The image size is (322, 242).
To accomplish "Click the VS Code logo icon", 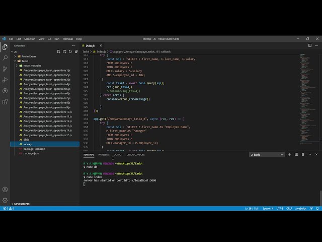I will (4, 39).
